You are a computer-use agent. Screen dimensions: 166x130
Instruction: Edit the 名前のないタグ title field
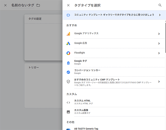(23, 5)
